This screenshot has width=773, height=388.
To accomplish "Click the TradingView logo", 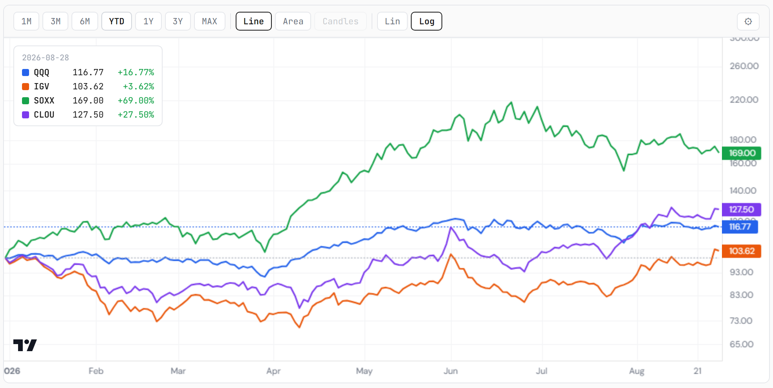I will (25, 345).
